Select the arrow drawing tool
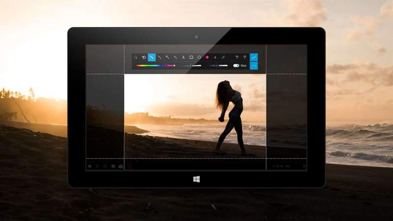 [168, 57]
